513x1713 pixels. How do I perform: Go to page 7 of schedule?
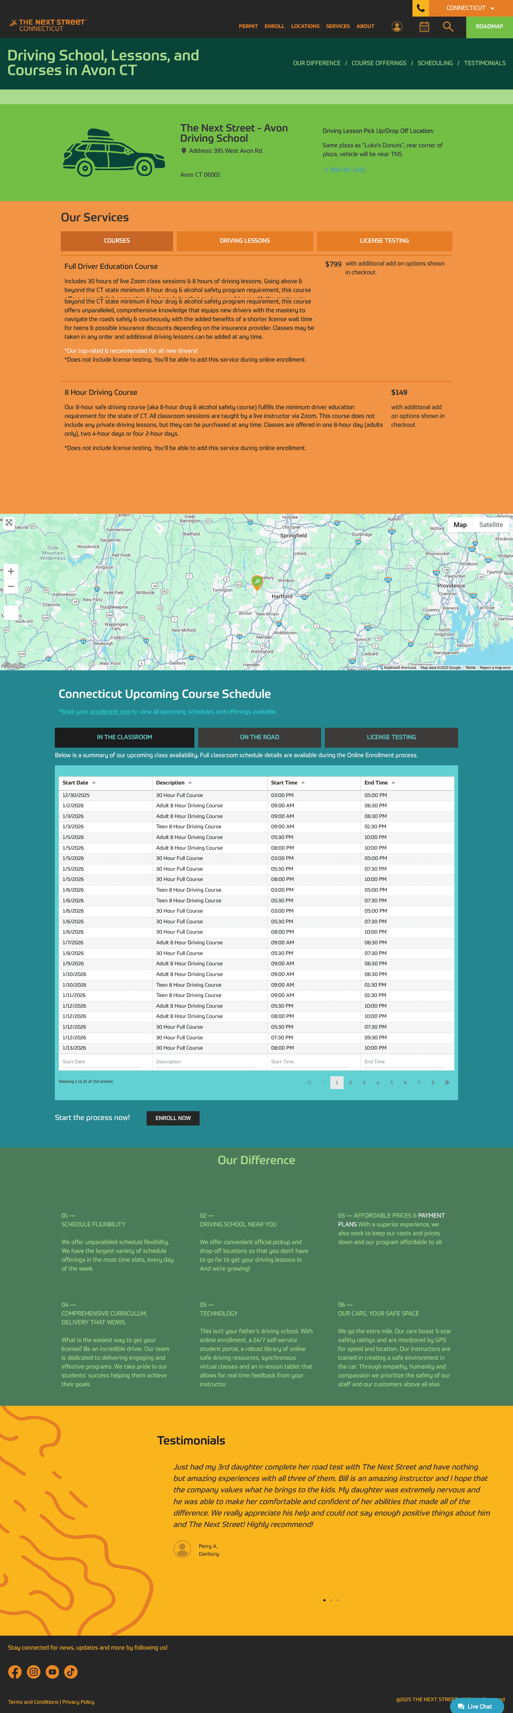click(x=419, y=1082)
